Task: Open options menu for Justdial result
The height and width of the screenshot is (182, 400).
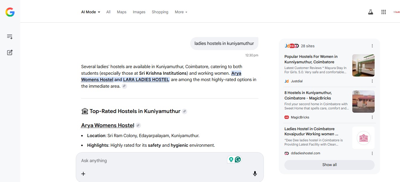Action: [x=372, y=81]
